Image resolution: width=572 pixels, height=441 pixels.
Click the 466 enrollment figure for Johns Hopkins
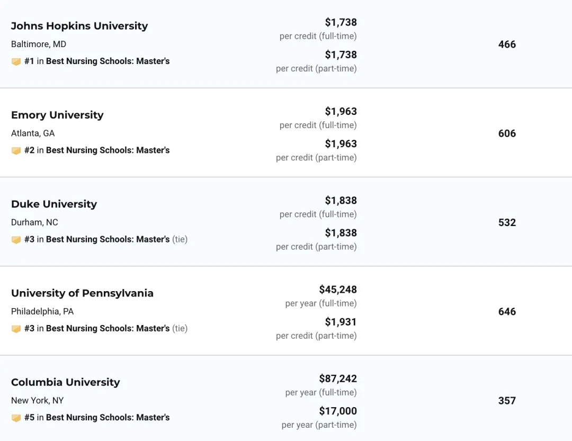[507, 44]
